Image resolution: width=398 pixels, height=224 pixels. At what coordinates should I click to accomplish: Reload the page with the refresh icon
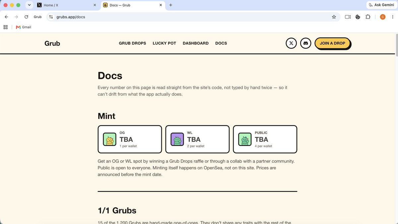click(26, 17)
